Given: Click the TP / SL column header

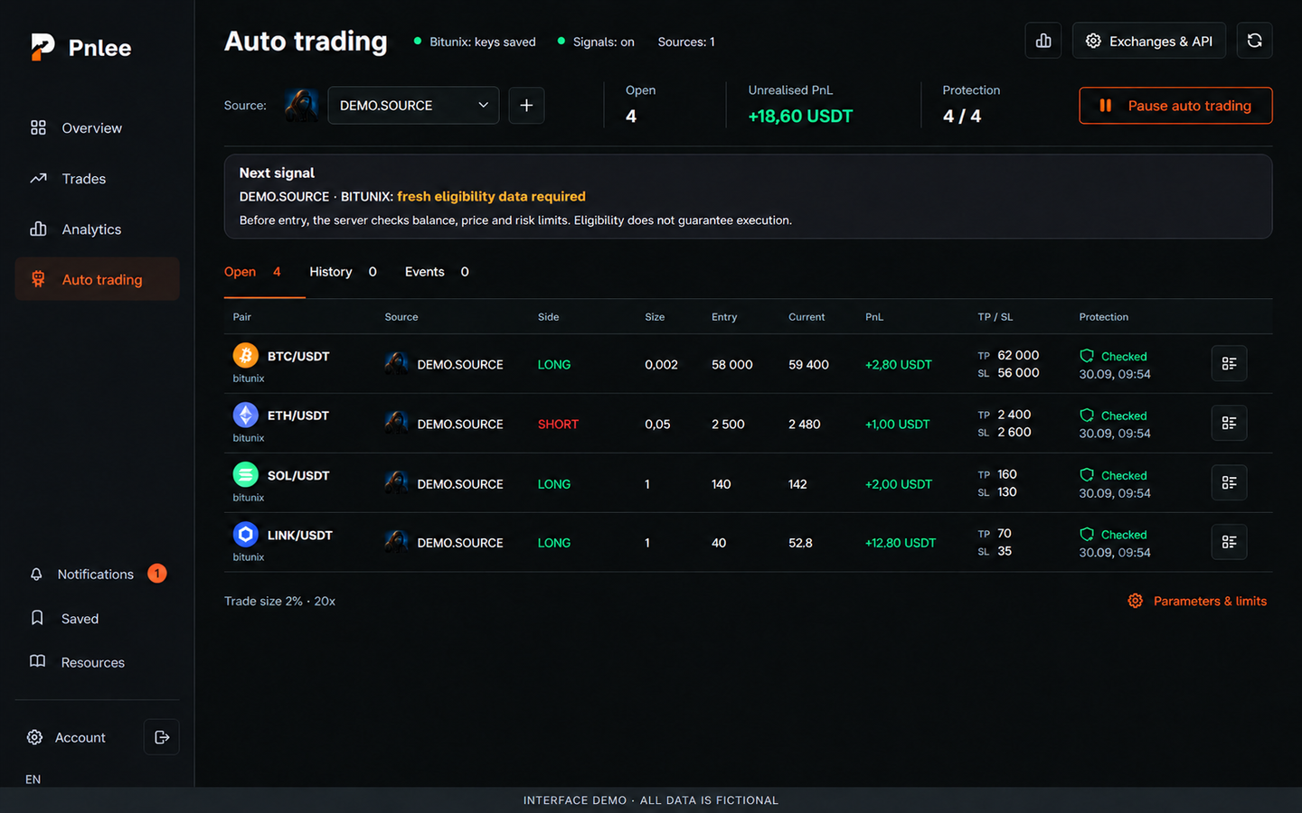Looking at the screenshot, I should point(995,317).
